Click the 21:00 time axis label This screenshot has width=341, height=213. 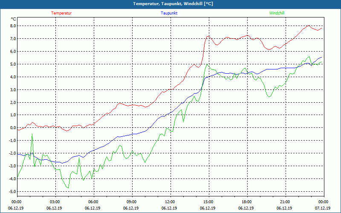tap(285, 202)
